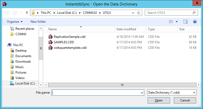Close the Open the Data Dictionary dialog
The image size is (203, 109).
coord(197,3)
